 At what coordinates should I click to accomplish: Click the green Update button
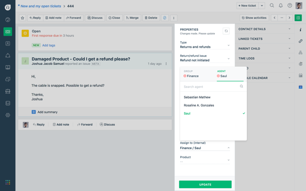205,184
